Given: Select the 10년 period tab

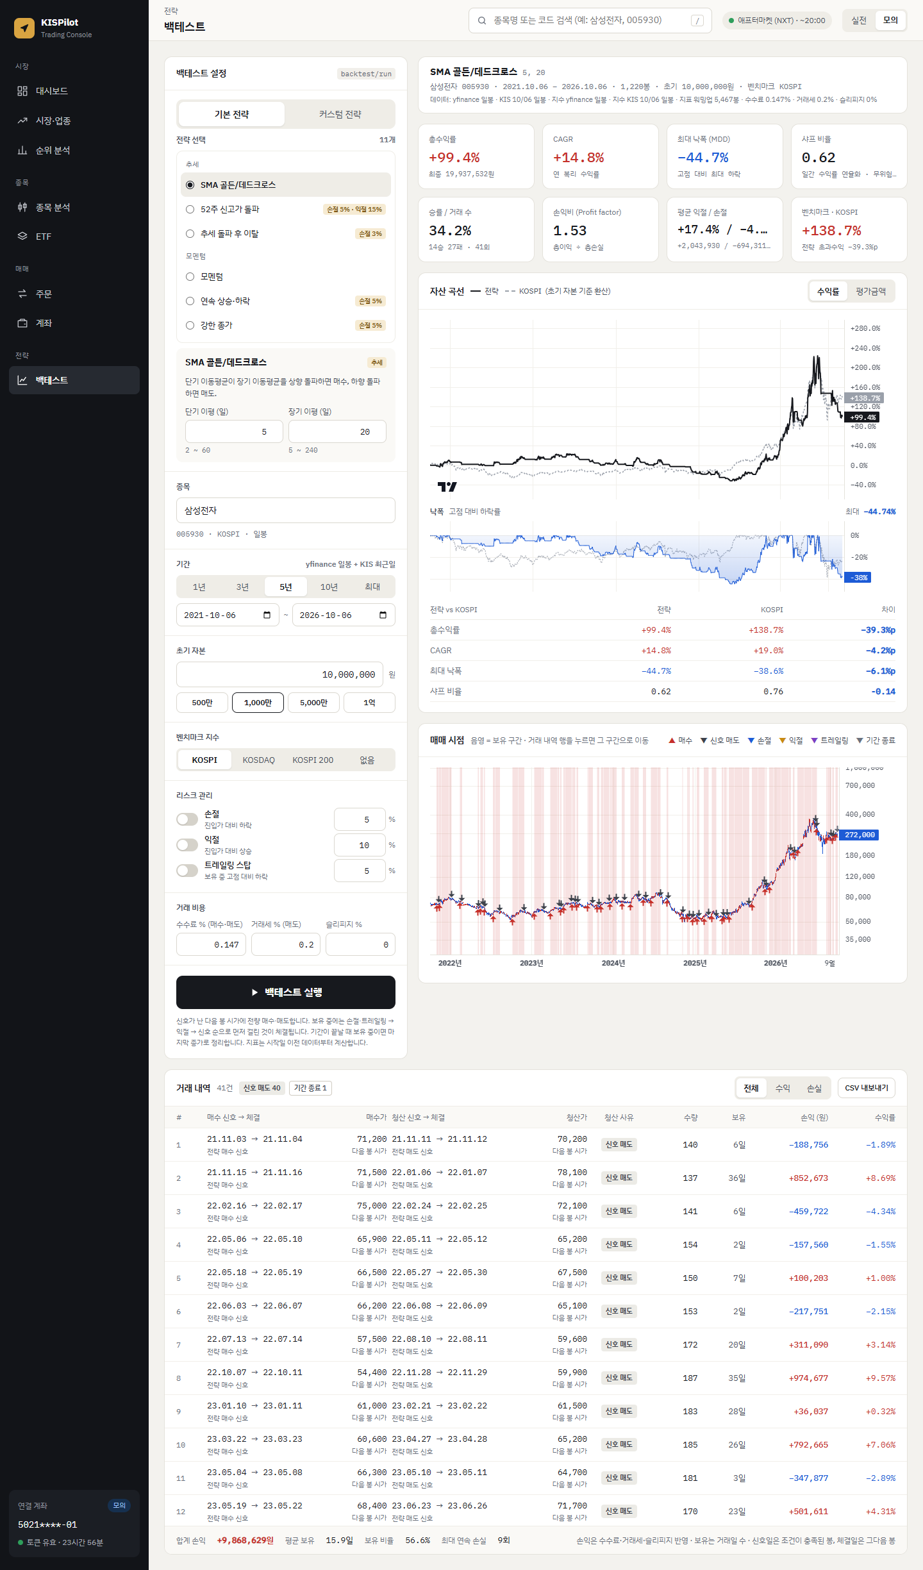Looking at the screenshot, I should coord(329,587).
